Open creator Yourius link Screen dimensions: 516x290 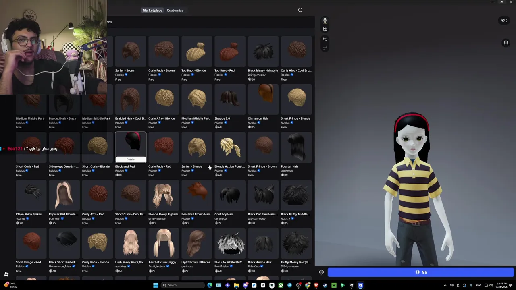tap(21, 219)
